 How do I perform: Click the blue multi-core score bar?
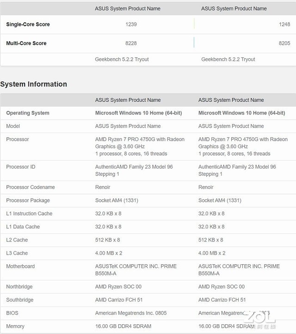pos(194,43)
